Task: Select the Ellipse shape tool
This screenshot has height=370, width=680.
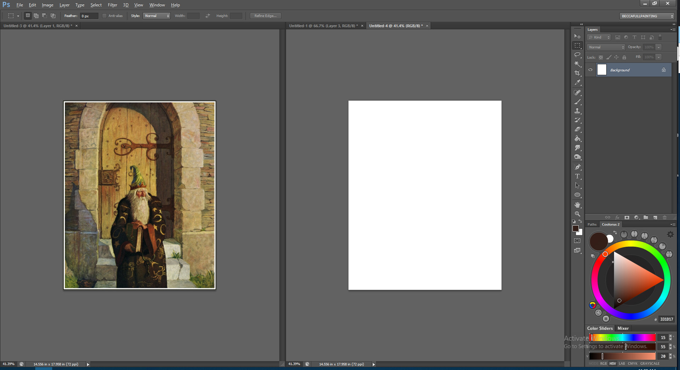Action: coord(577,195)
